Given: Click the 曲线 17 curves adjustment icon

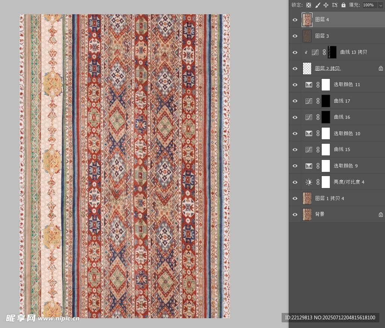Looking at the screenshot, I should coord(309,101).
